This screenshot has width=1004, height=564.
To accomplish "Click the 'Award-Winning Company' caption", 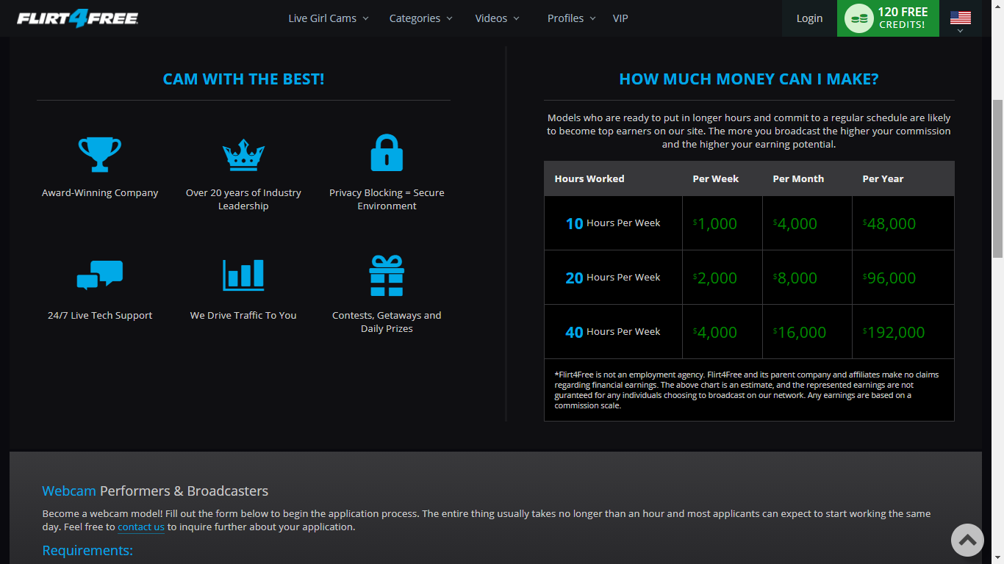I will (x=100, y=192).
